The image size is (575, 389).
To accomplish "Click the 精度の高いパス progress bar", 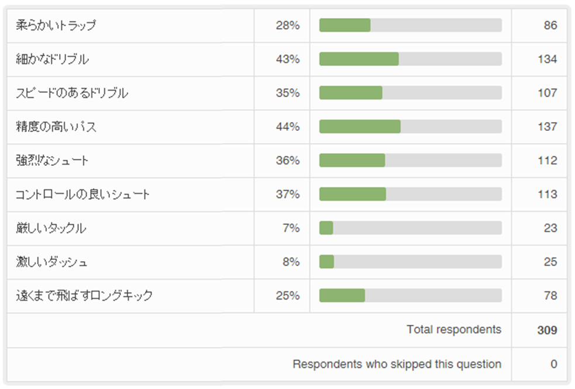I will tap(410, 127).
